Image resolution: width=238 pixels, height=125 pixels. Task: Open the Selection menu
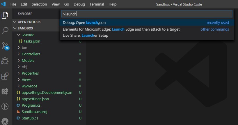[39, 4]
